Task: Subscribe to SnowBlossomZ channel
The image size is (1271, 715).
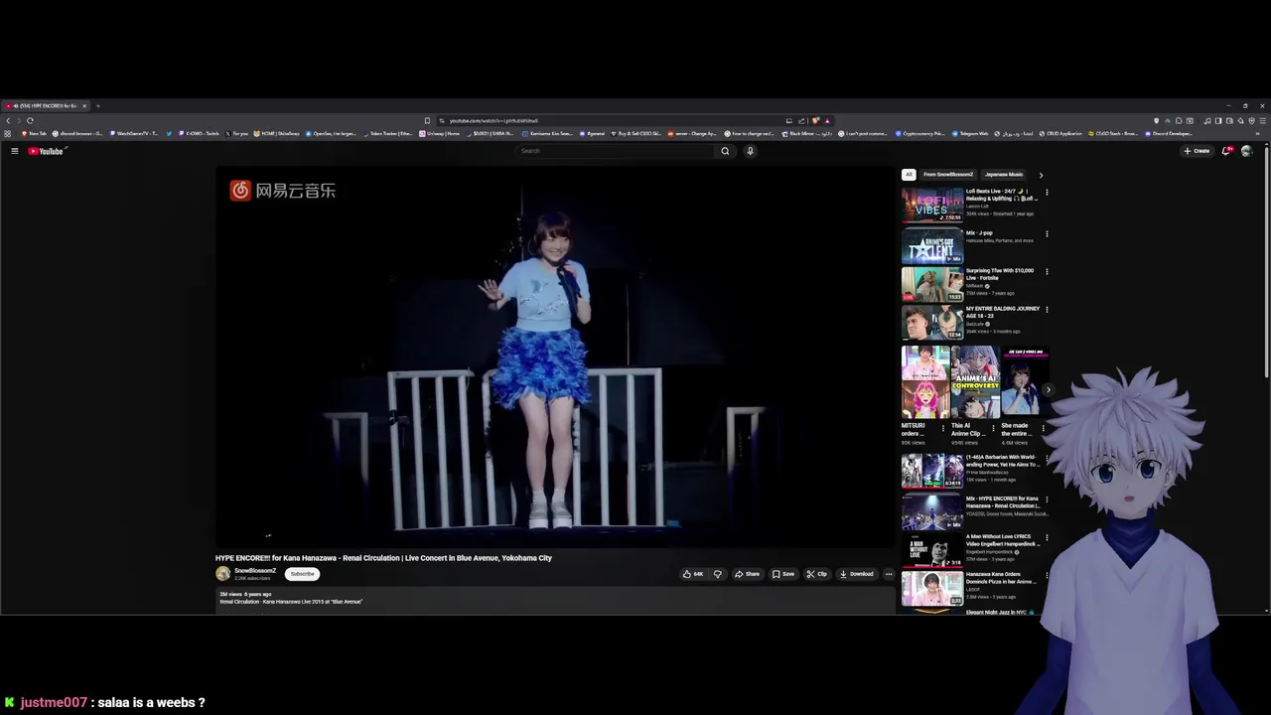Action: 302,574
